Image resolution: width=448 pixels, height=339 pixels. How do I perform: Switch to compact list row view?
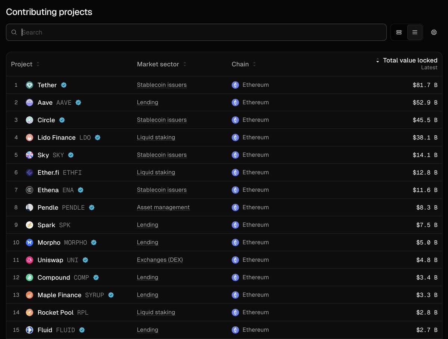[415, 33]
